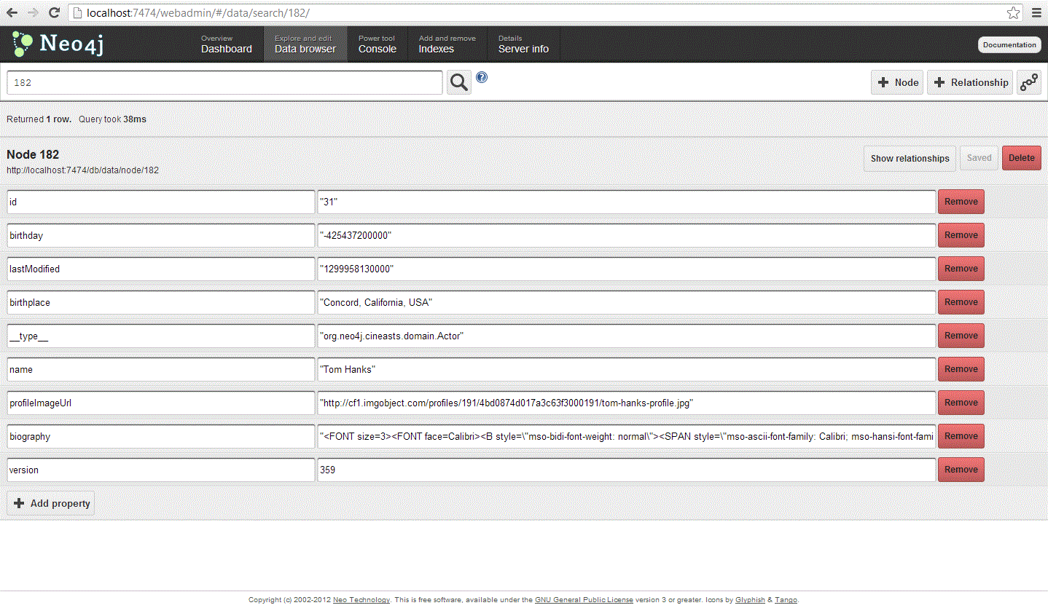The width and height of the screenshot is (1048, 608).
Task: Add a new Node
Action: 897,82
